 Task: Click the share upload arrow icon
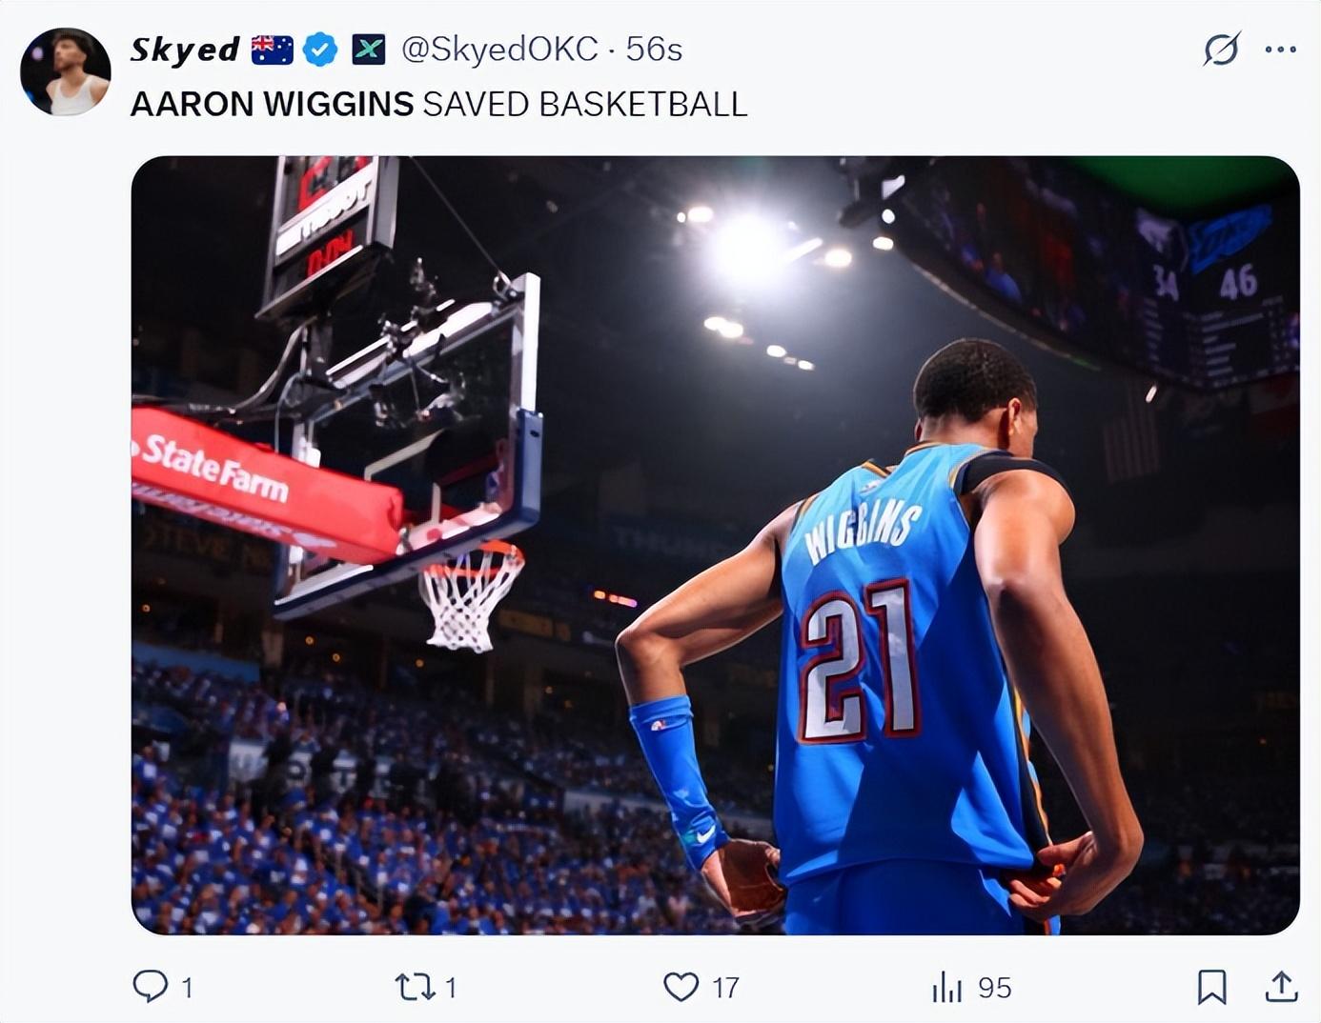click(1282, 987)
